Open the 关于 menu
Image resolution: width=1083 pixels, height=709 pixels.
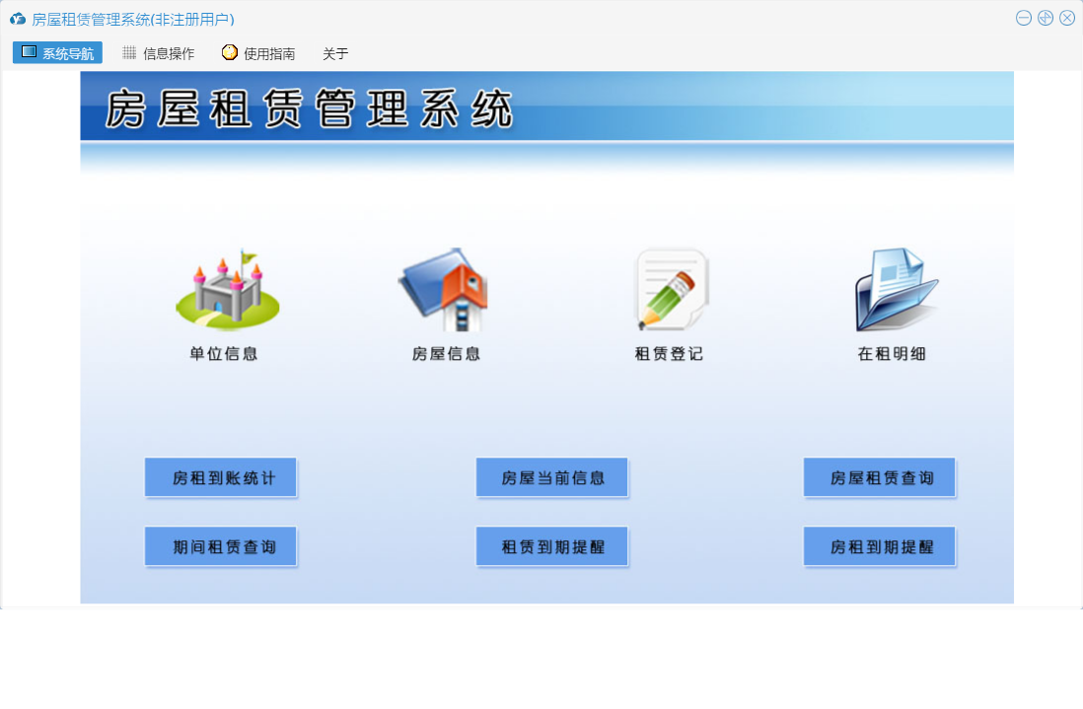click(x=335, y=54)
